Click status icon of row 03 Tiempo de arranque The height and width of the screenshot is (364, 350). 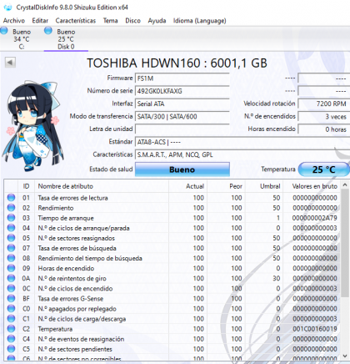point(11,218)
